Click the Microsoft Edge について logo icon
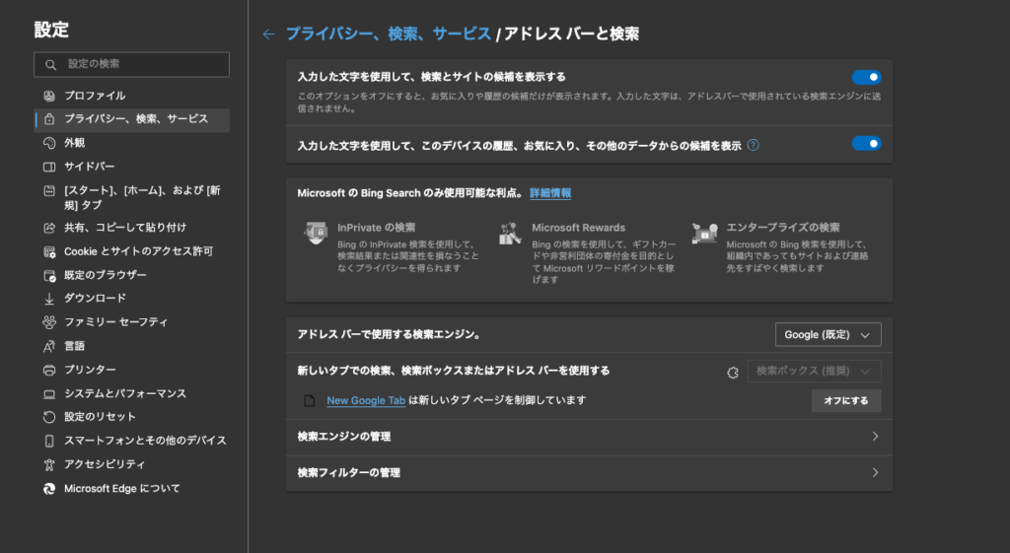 tap(49, 489)
